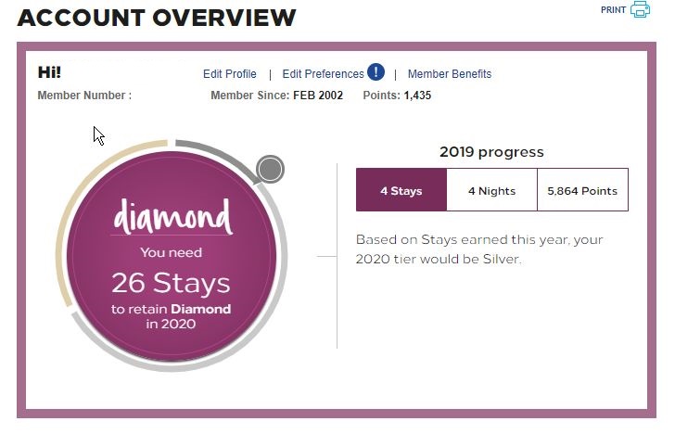Screen dimensions: 675x434
Task: Click the PRINT text link
Action: 613,10
